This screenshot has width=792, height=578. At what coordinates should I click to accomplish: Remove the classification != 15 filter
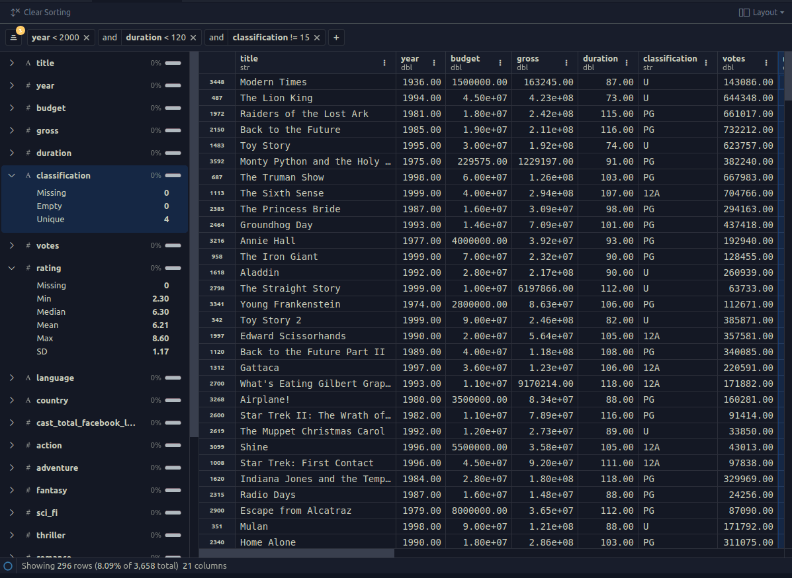pyautogui.click(x=317, y=38)
